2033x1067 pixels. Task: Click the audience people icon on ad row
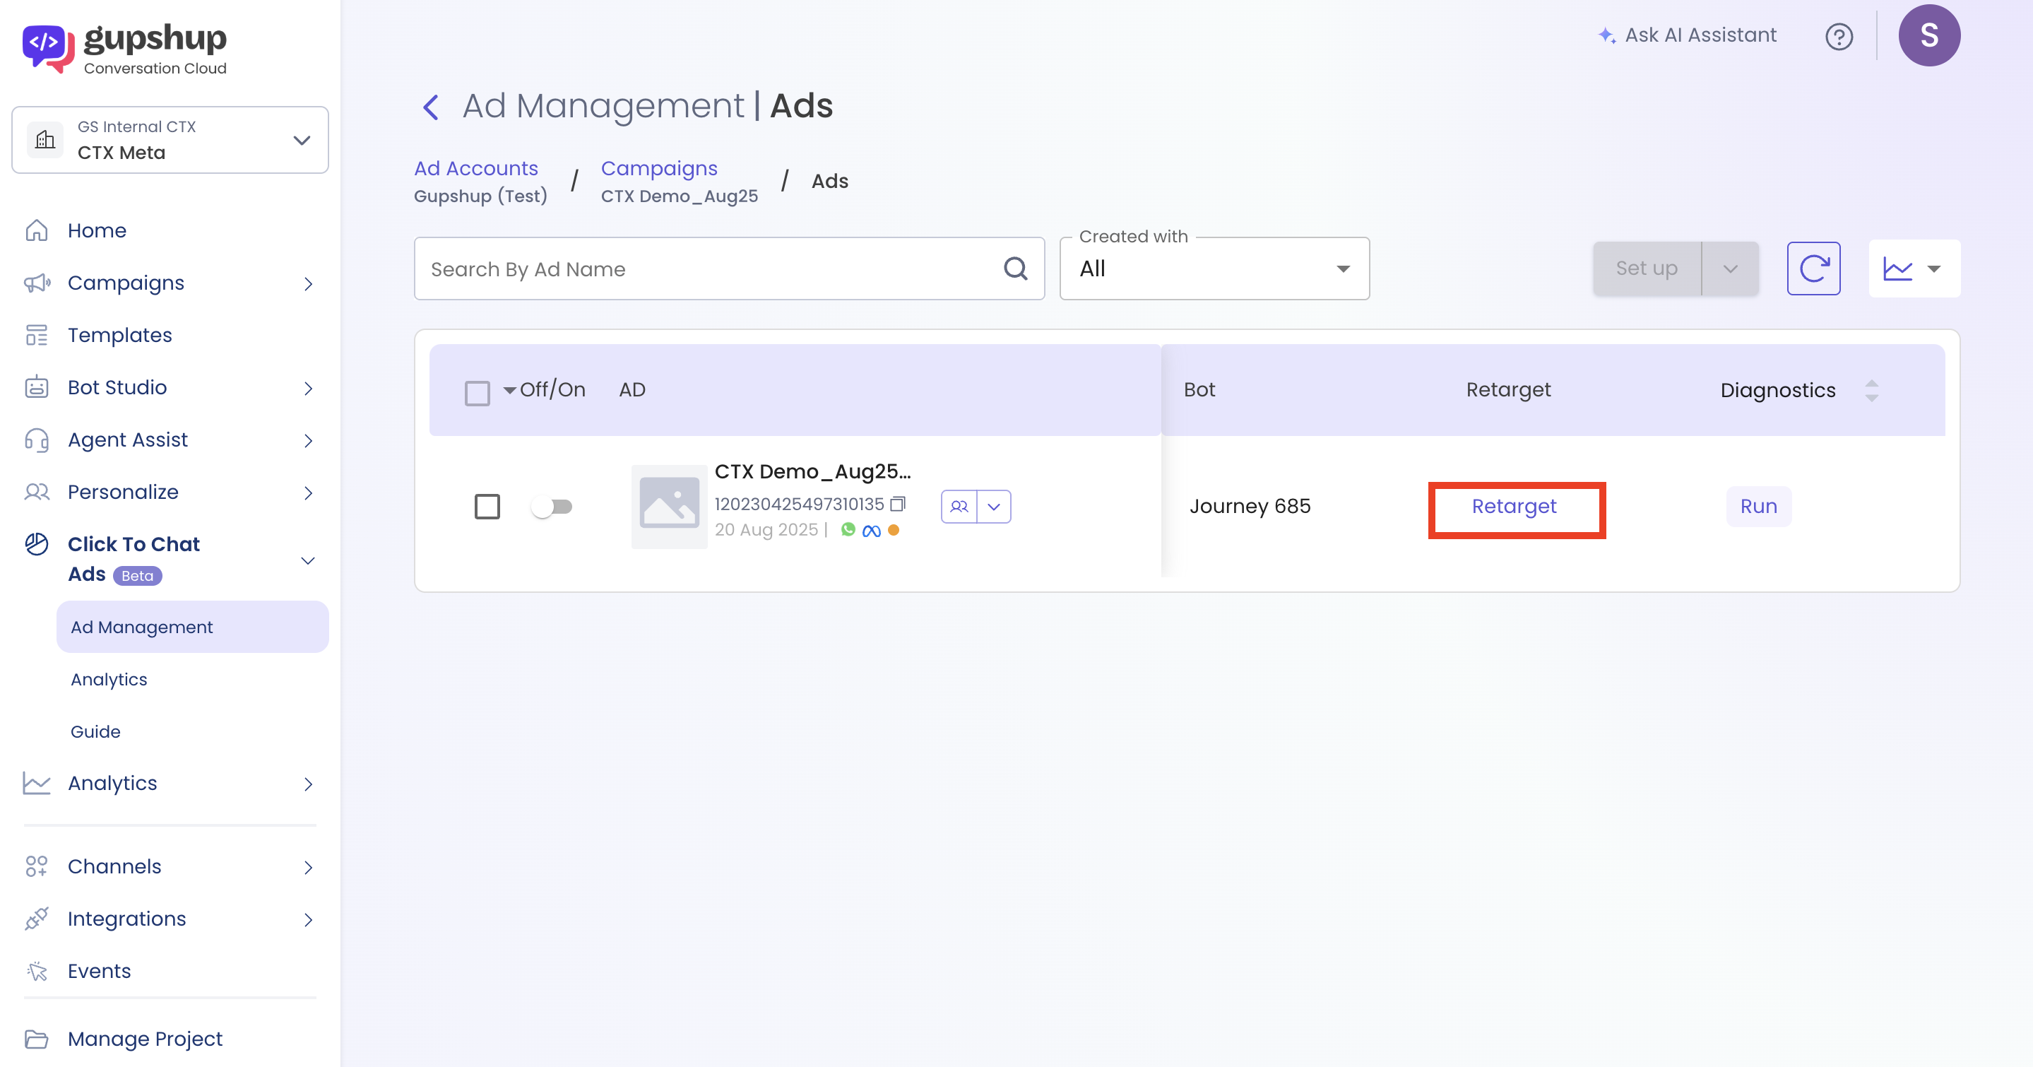pyautogui.click(x=959, y=507)
